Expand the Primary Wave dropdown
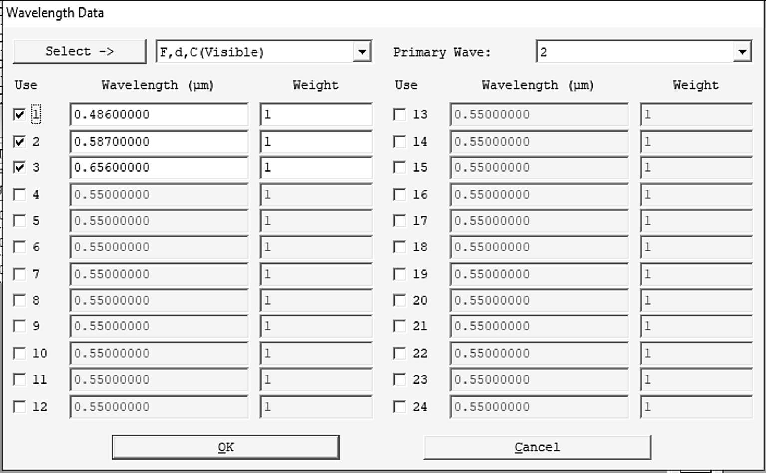 coord(742,52)
